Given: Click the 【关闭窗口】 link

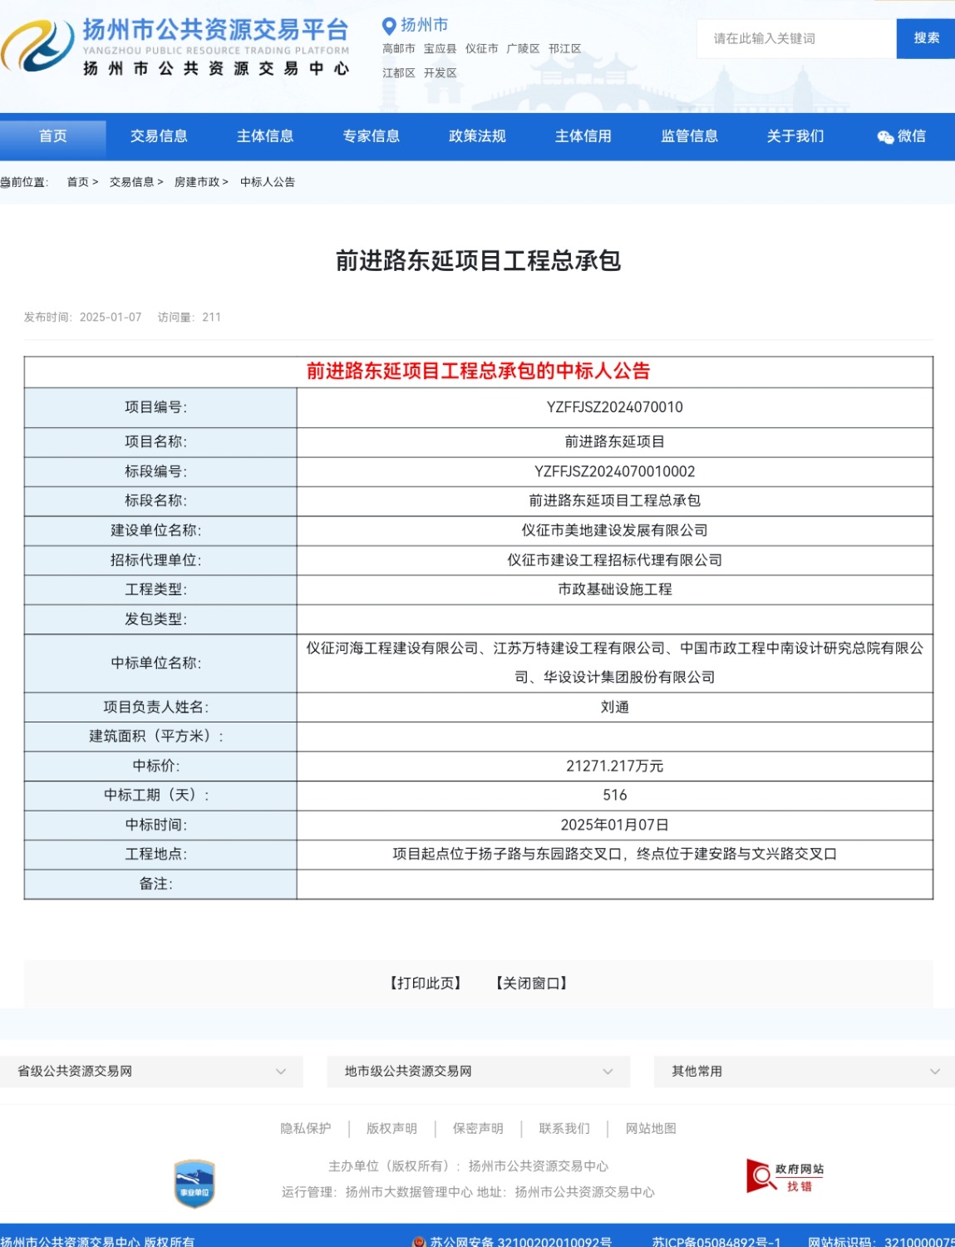Looking at the screenshot, I should pos(532,983).
